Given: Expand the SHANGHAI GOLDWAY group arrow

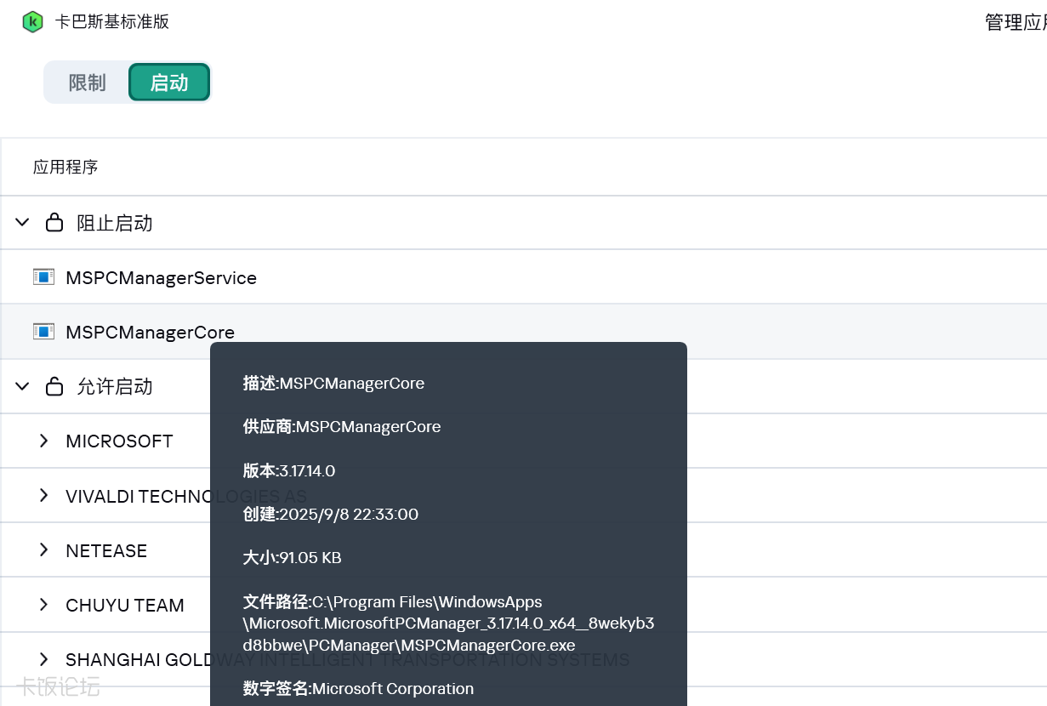Looking at the screenshot, I should (44, 659).
